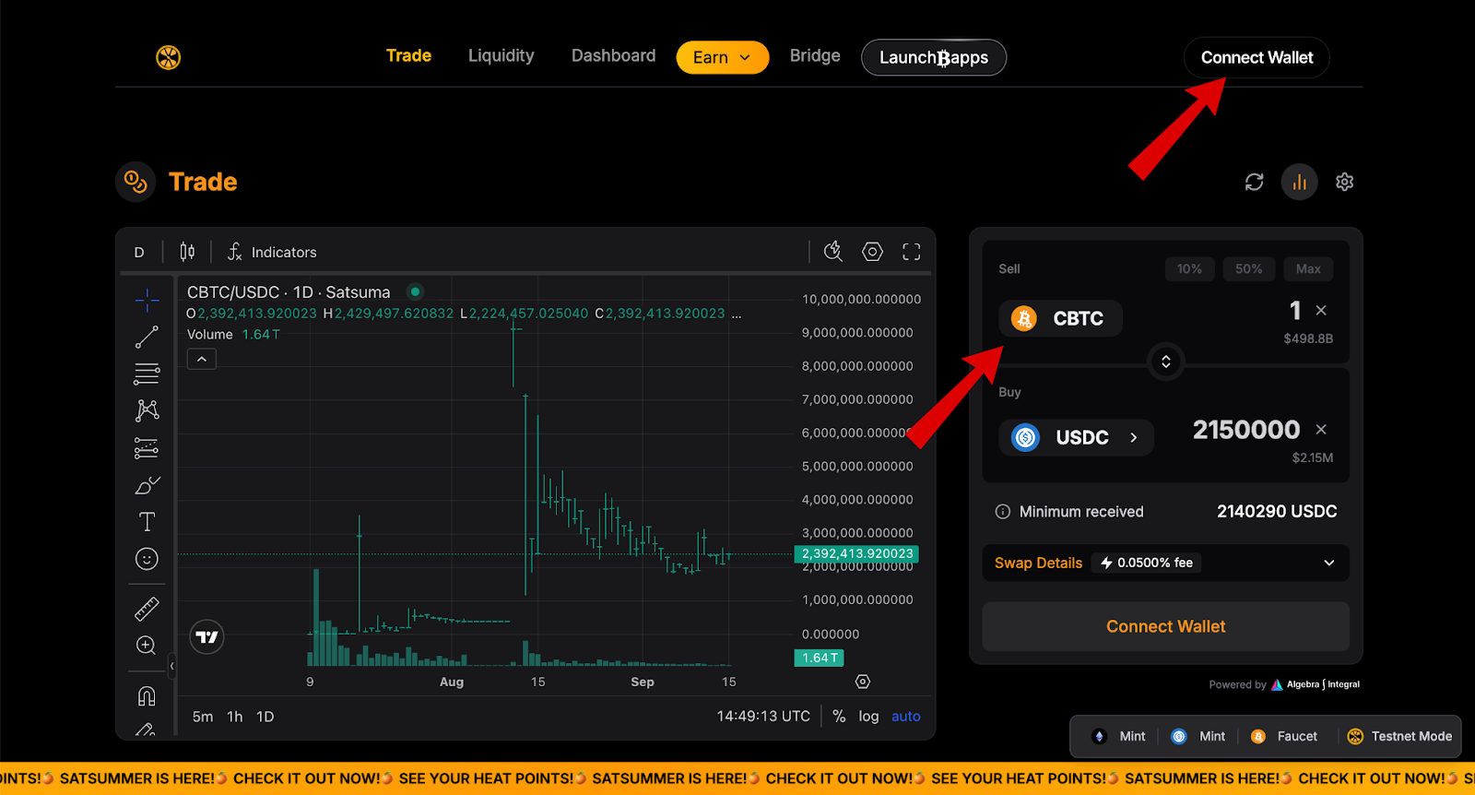Expand Swap Details section
The height and width of the screenshot is (795, 1475).
click(x=1166, y=563)
